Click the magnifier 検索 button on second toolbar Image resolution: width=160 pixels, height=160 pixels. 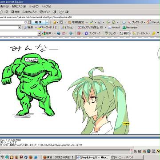pos(29,28)
